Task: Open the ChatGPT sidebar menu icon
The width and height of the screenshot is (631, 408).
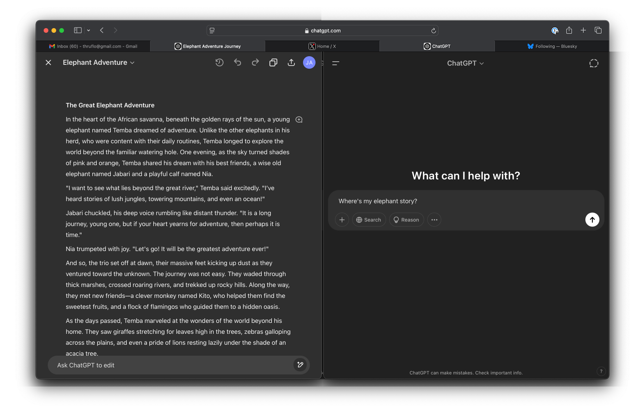Action: (x=336, y=63)
